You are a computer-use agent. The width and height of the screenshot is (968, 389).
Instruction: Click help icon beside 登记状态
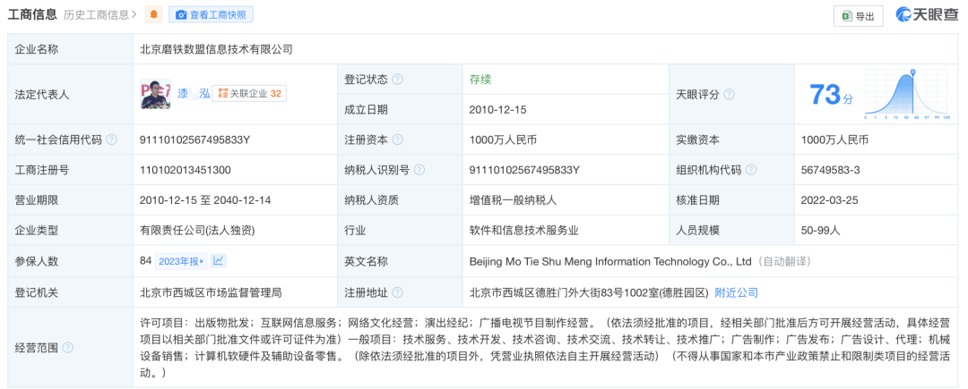click(398, 80)
